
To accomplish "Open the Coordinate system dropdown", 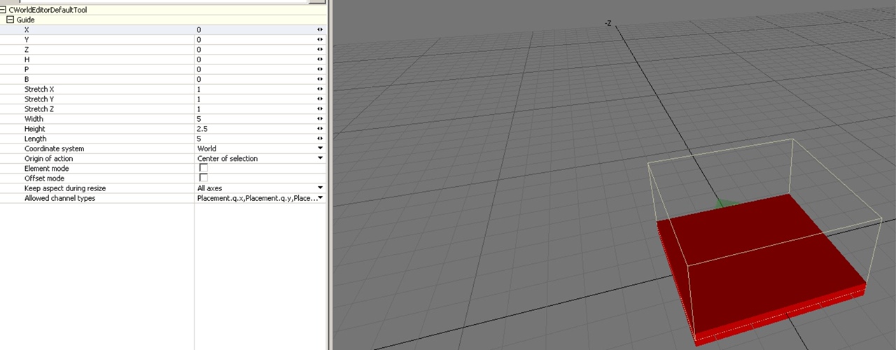I will point(320,148).
